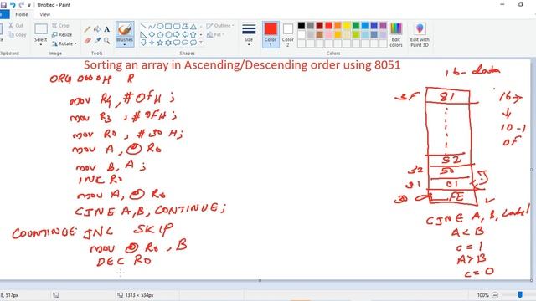Redo the undone stroke

click(x=22, y=5)
